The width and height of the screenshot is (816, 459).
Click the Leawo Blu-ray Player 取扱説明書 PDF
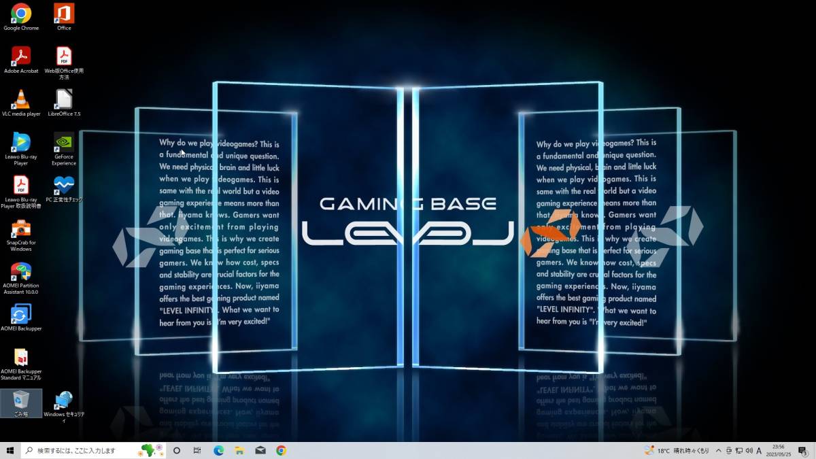[x=21, y=192]
